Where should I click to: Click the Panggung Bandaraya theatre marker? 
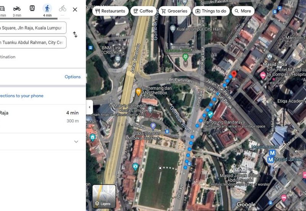pos(210,114)
